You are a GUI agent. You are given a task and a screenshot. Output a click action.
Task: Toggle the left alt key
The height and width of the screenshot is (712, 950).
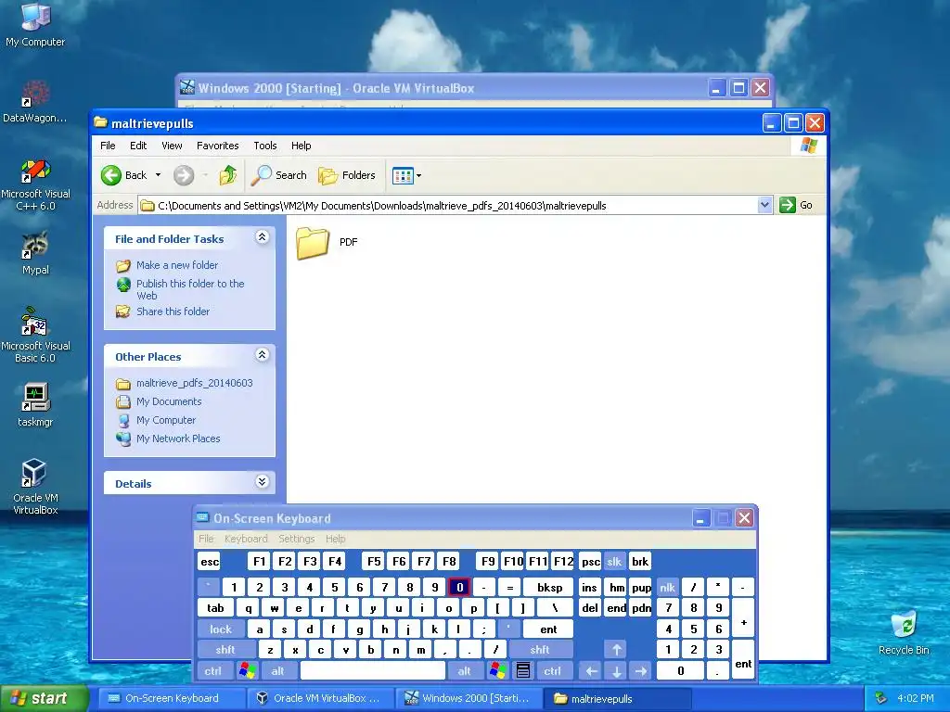[278, 671]
